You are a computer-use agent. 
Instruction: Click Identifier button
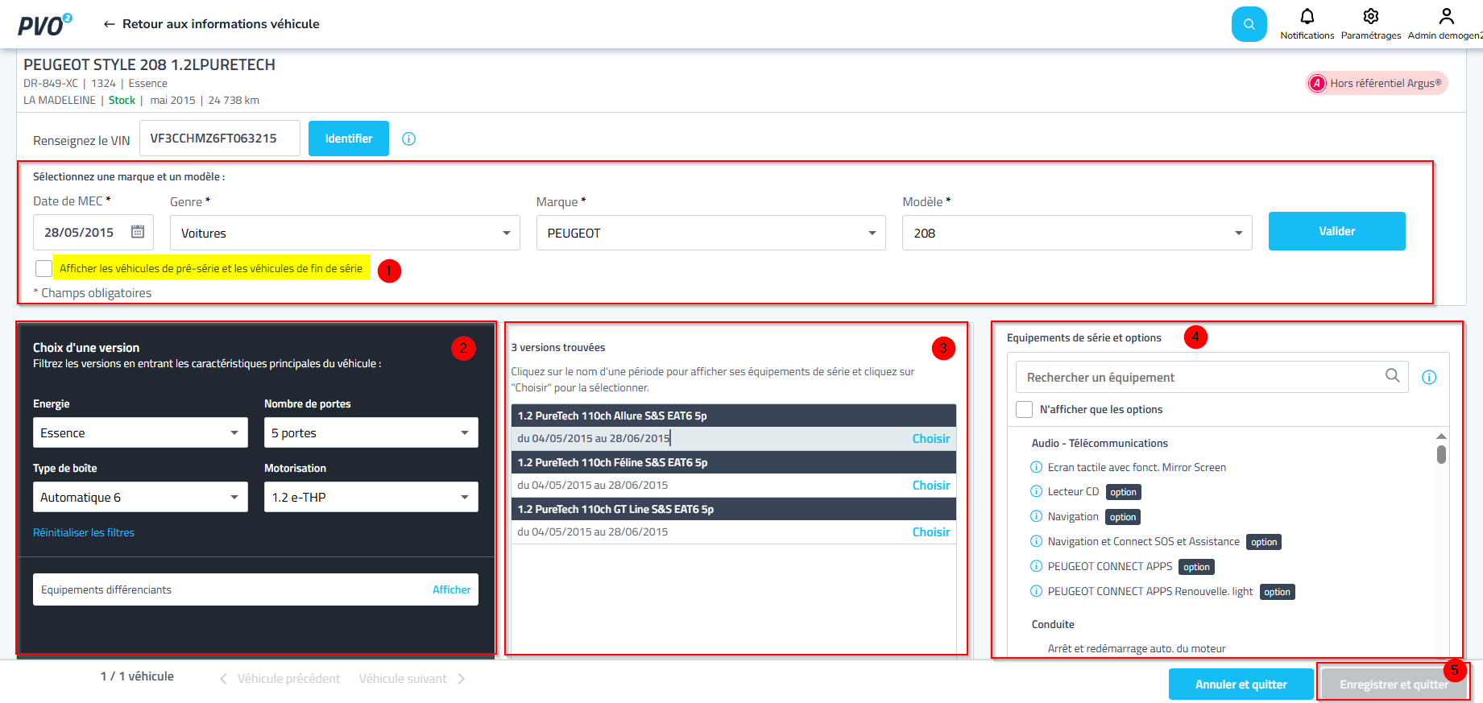(x=349, y=139)
